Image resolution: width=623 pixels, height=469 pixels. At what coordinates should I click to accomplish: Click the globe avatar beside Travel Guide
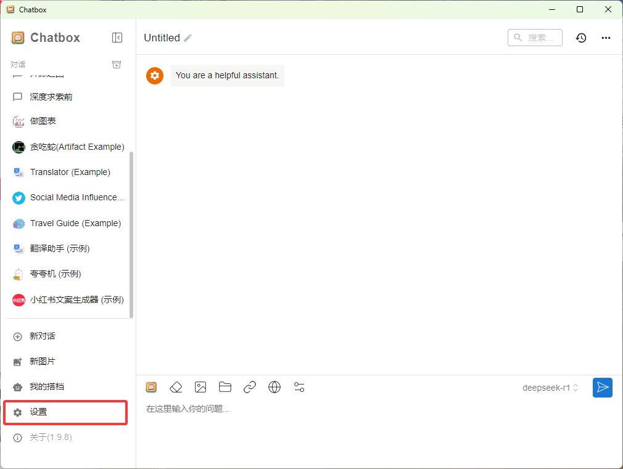(19, 224)
